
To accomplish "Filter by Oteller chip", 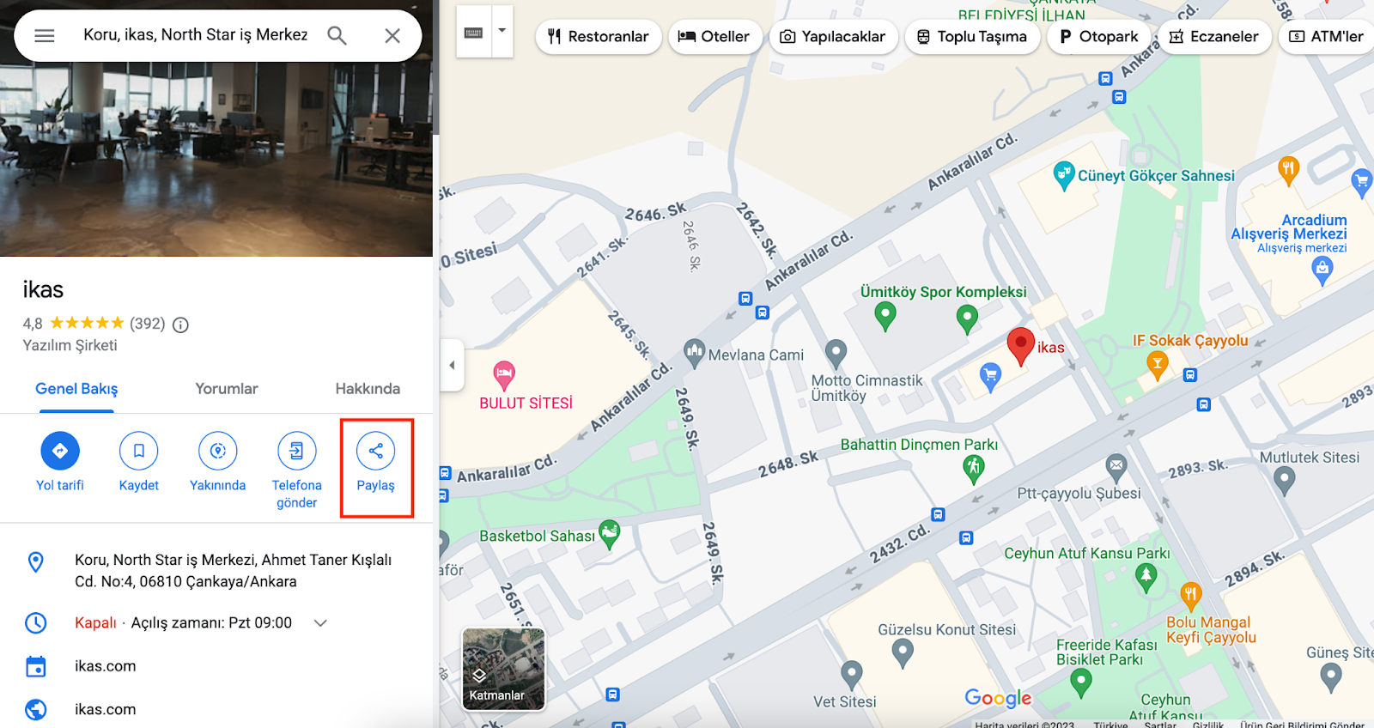I will pyautogui.click(x=714, y=36).
